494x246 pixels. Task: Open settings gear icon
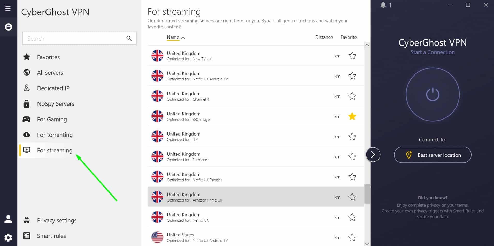[x=8, y=237]
